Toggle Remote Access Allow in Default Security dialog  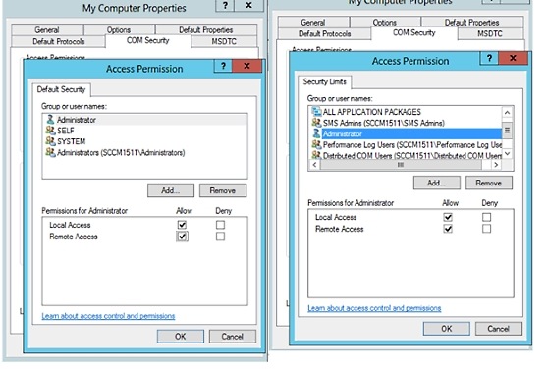182,237
